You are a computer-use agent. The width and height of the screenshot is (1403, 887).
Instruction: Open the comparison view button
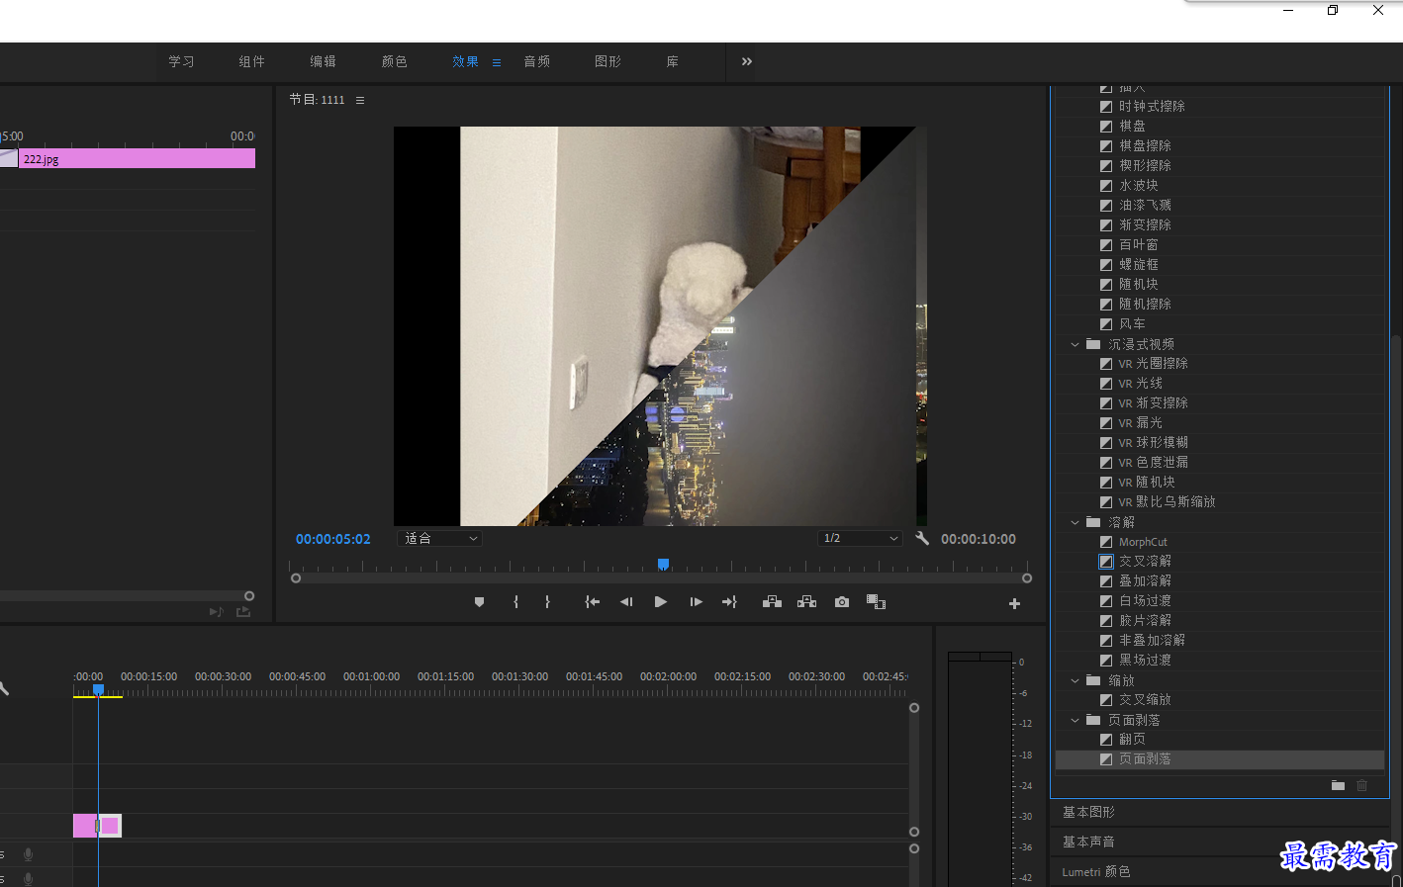pos(876,602)
